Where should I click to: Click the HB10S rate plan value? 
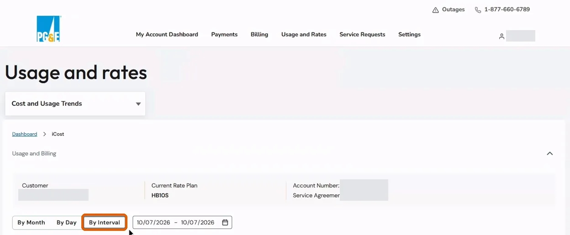tap(160, 196)
